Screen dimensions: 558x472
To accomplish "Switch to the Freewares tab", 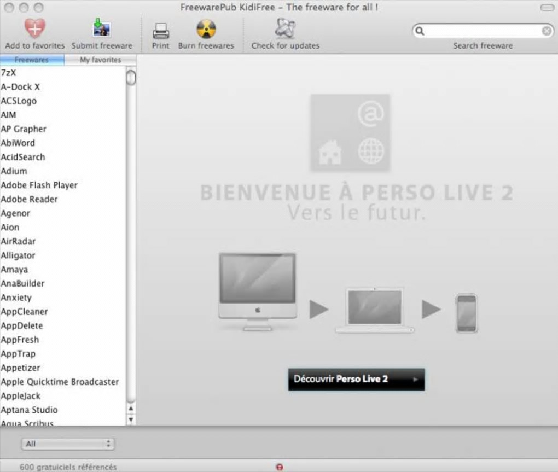I will (32, 60).
